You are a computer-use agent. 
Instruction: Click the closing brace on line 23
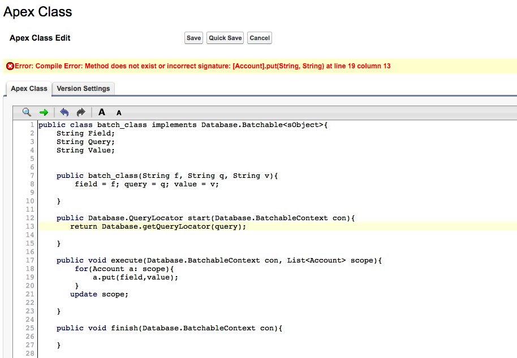[x=59, y=311]
